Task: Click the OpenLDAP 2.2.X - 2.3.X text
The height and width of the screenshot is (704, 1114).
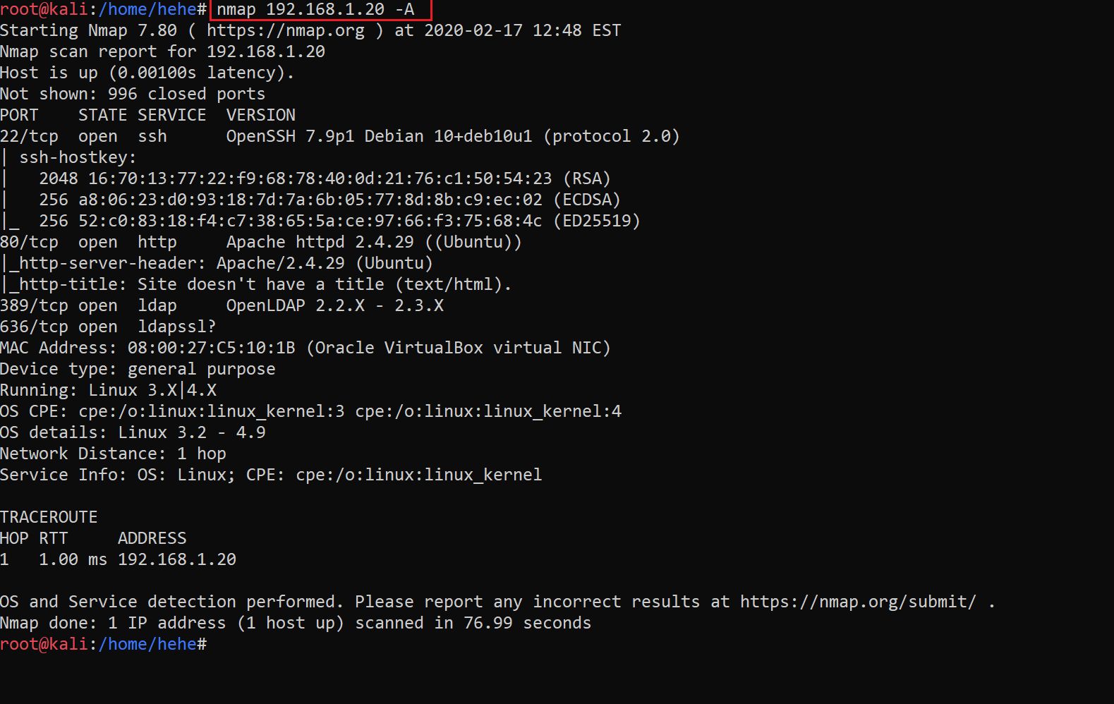Action: (334, 305)
